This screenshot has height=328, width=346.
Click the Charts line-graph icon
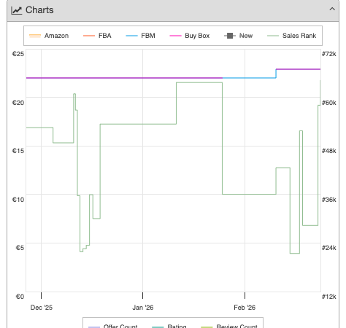coord(17,10)
